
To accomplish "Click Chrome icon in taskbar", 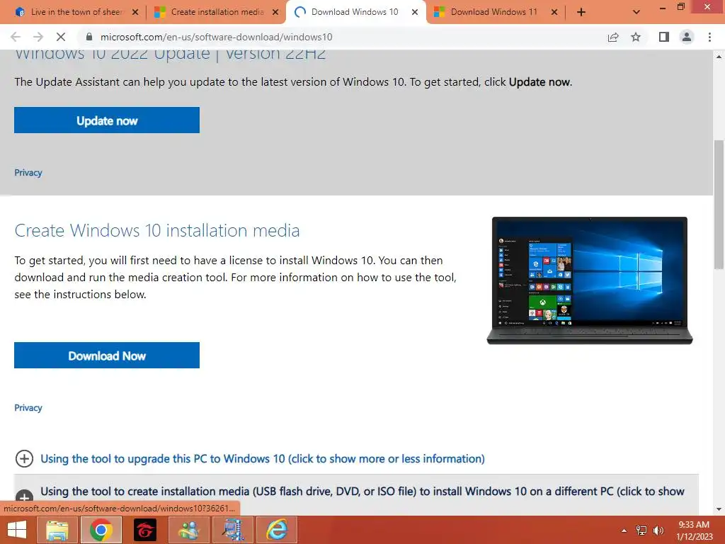I will [x=101, y=530].
